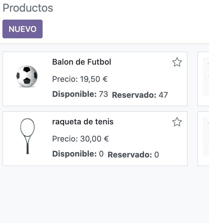Select the Reservado label on Balon de Futbol card

(134, 95)
